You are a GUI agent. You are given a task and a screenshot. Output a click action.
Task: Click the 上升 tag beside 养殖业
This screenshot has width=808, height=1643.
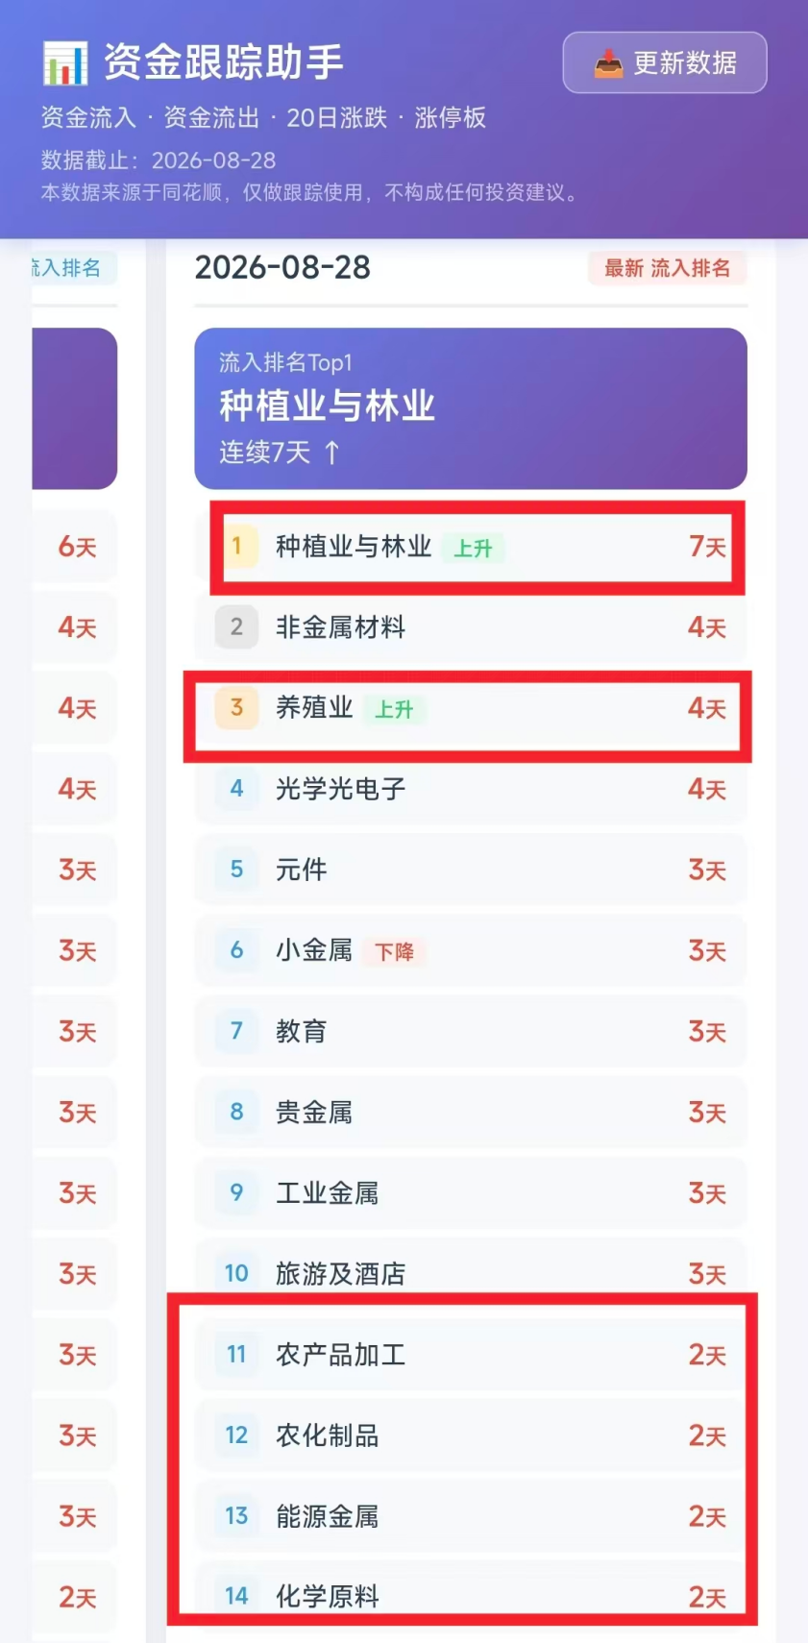pyautogui.click(x=394, y=709)
